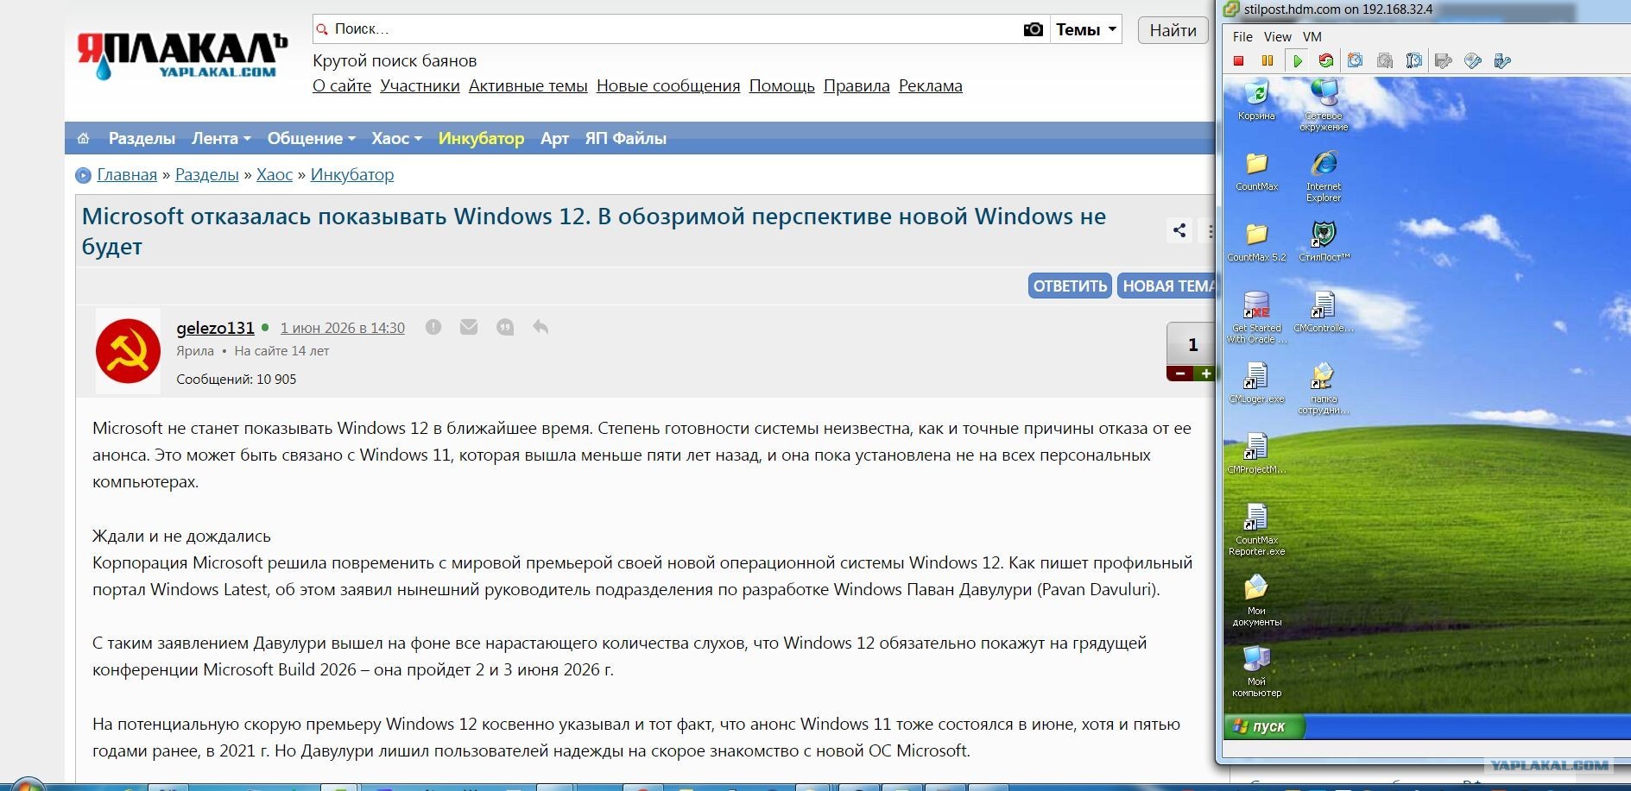Click the Windows XP пуск start button
The width and height of the screenshot is (1631, 791).
(1263, 726)
